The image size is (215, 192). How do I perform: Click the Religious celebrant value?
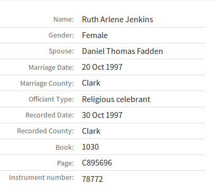coord(116,99)
